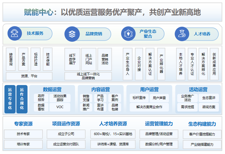Click the 用户运营 section heading
Screen dimensions: 225x154
click(x=149, y=89)
